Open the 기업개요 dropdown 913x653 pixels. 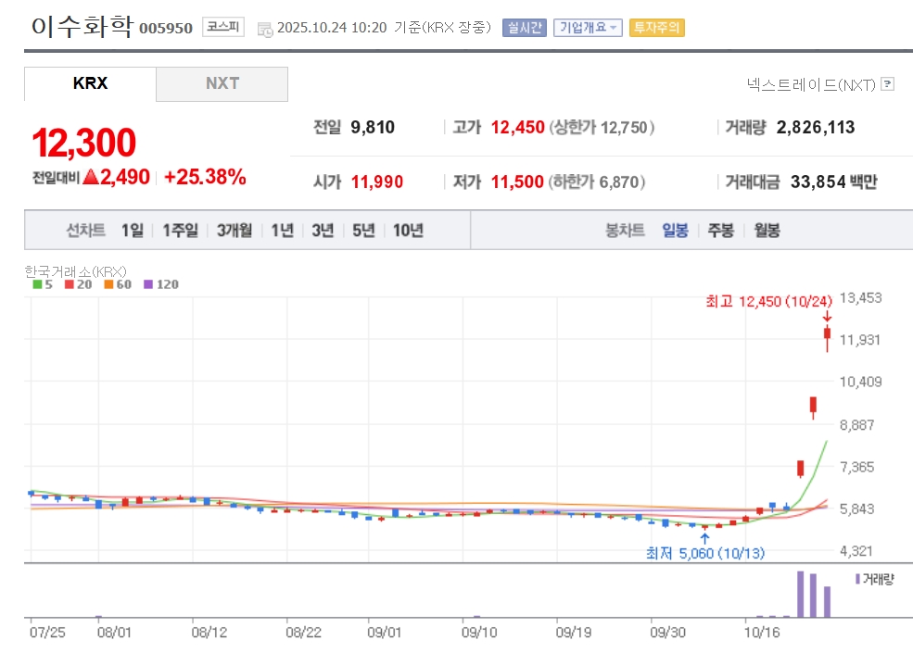click(588, 28)
